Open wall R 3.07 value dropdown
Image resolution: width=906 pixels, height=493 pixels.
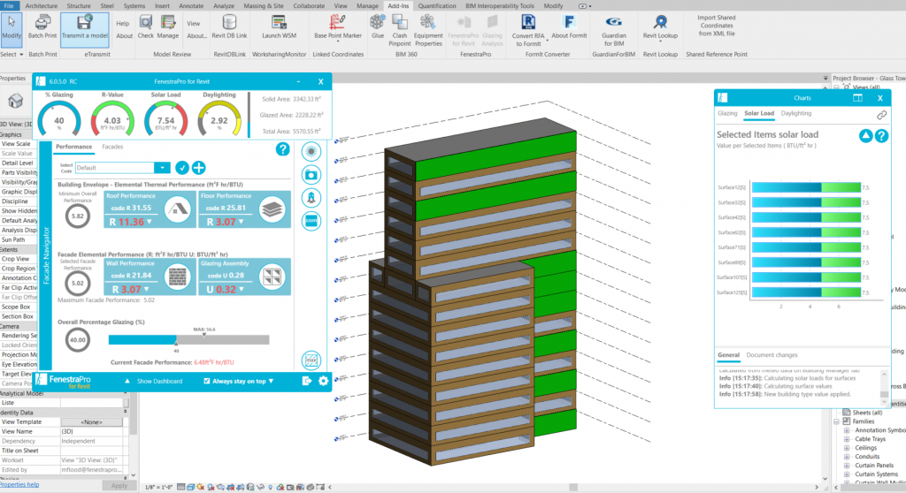pos(147,289)
